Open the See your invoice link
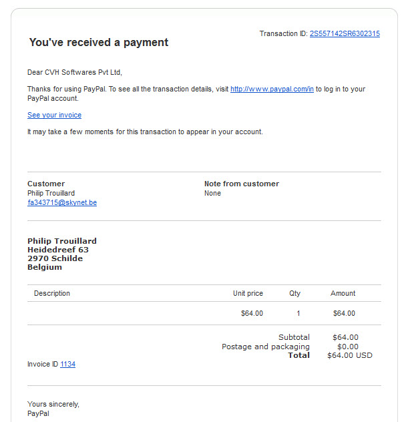Screen dimensions: 412x422 click(54, 116)
